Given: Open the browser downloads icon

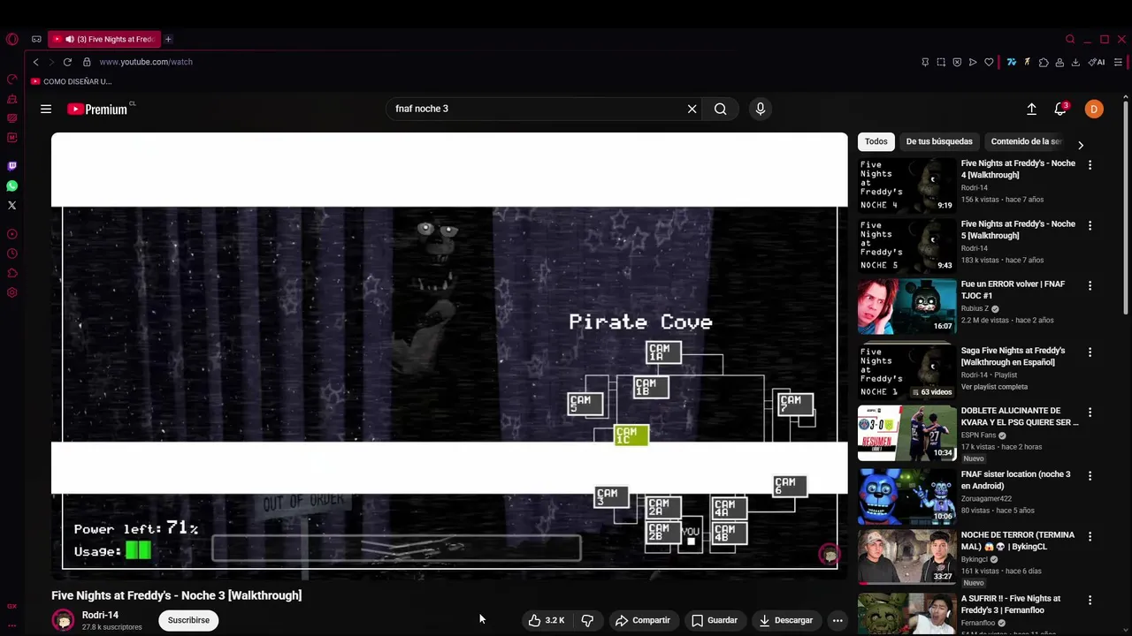Looking at the screenshot, I should [1075, 62].
